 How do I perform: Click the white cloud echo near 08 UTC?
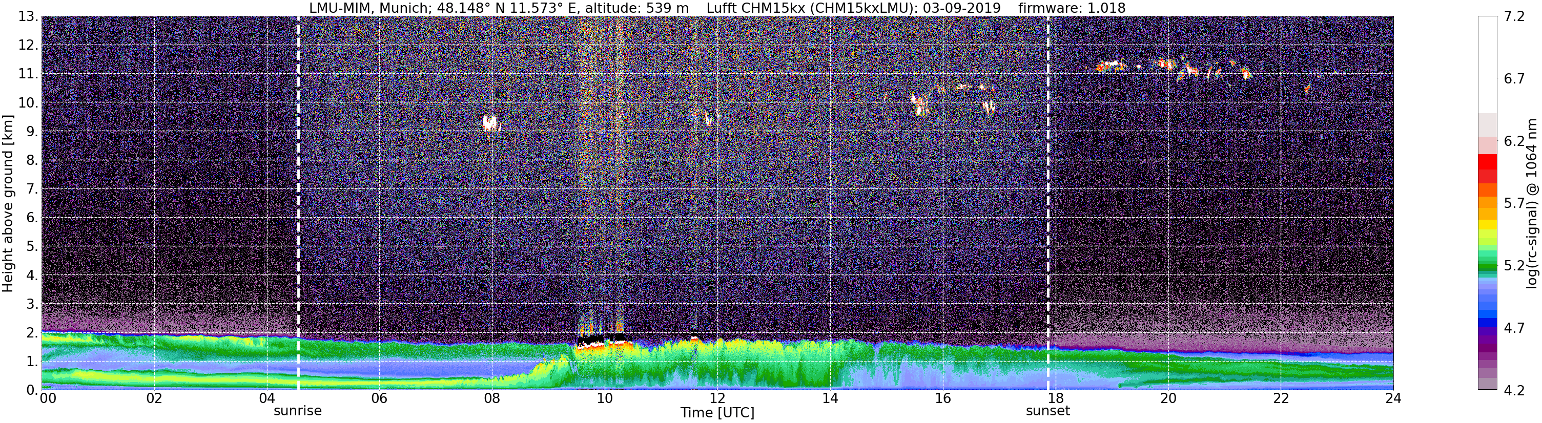(491, 124)
